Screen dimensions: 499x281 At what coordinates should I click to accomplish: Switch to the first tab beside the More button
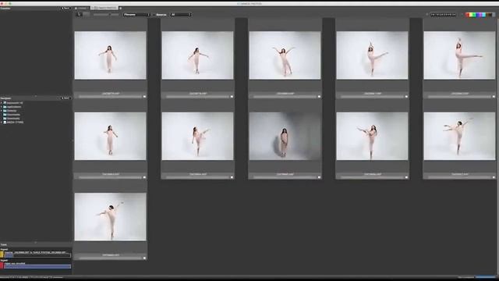pyautogui.click(x=82, y=8)
